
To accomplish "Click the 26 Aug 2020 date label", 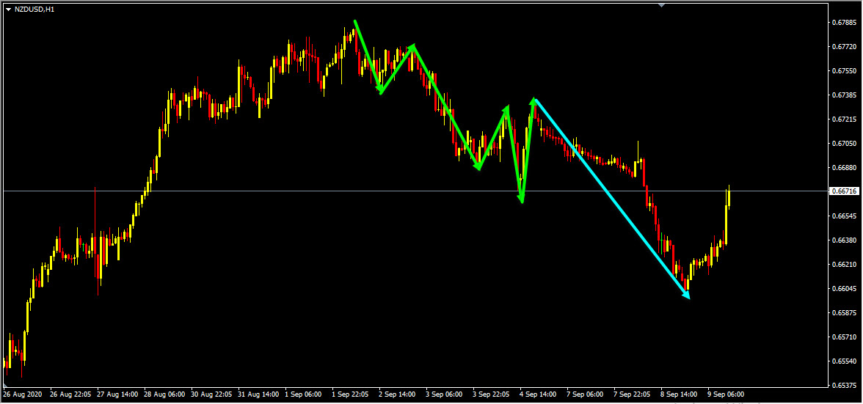I will point(22,394).
